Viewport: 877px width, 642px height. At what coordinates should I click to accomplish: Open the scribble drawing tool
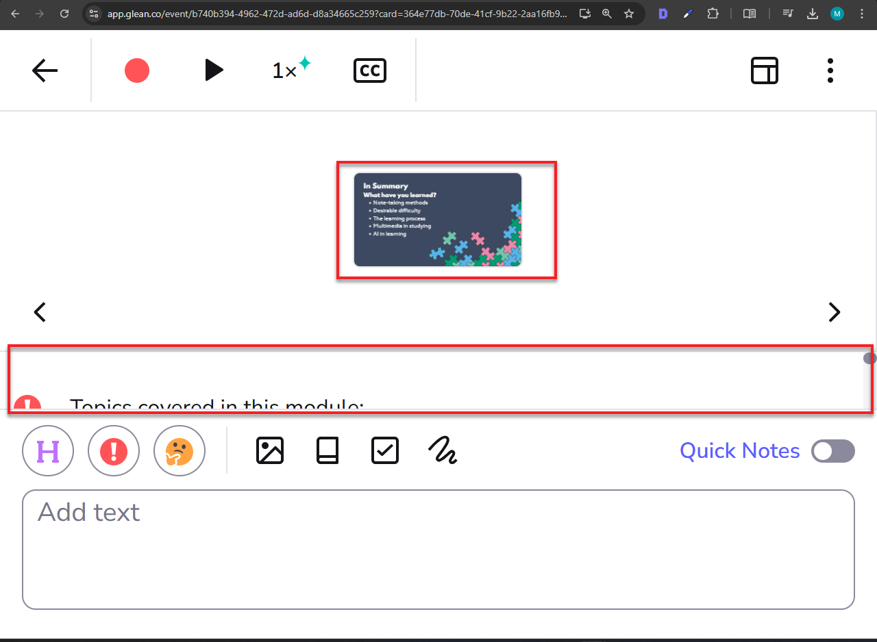click(443, 451)
